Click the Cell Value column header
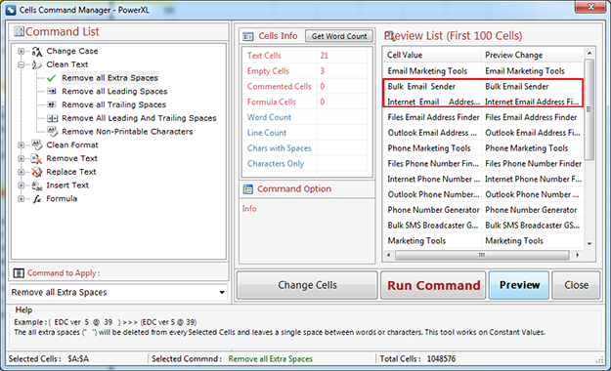Viewport: 611px width, 371px height. [x=432, y=55]
